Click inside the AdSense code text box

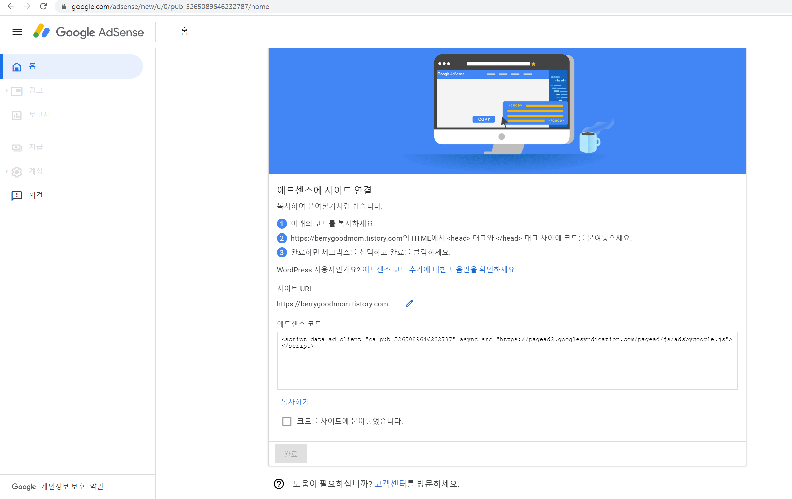click(x=507, y=364)
